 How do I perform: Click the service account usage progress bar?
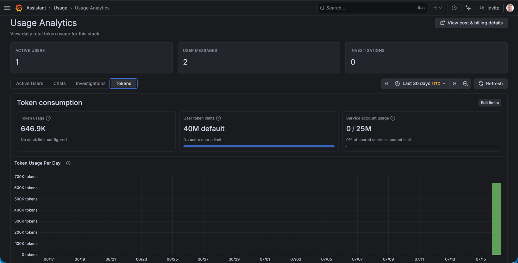(x=421, y=146)
